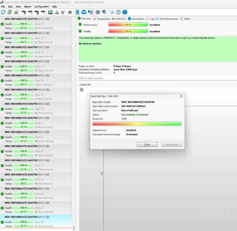Click the blue envelope email icon
The height and width of the screenshot is (231, 237).
pyautogui.click(x=84, y=12)
